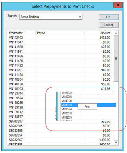Click the Payee column header

coord(60,33)
